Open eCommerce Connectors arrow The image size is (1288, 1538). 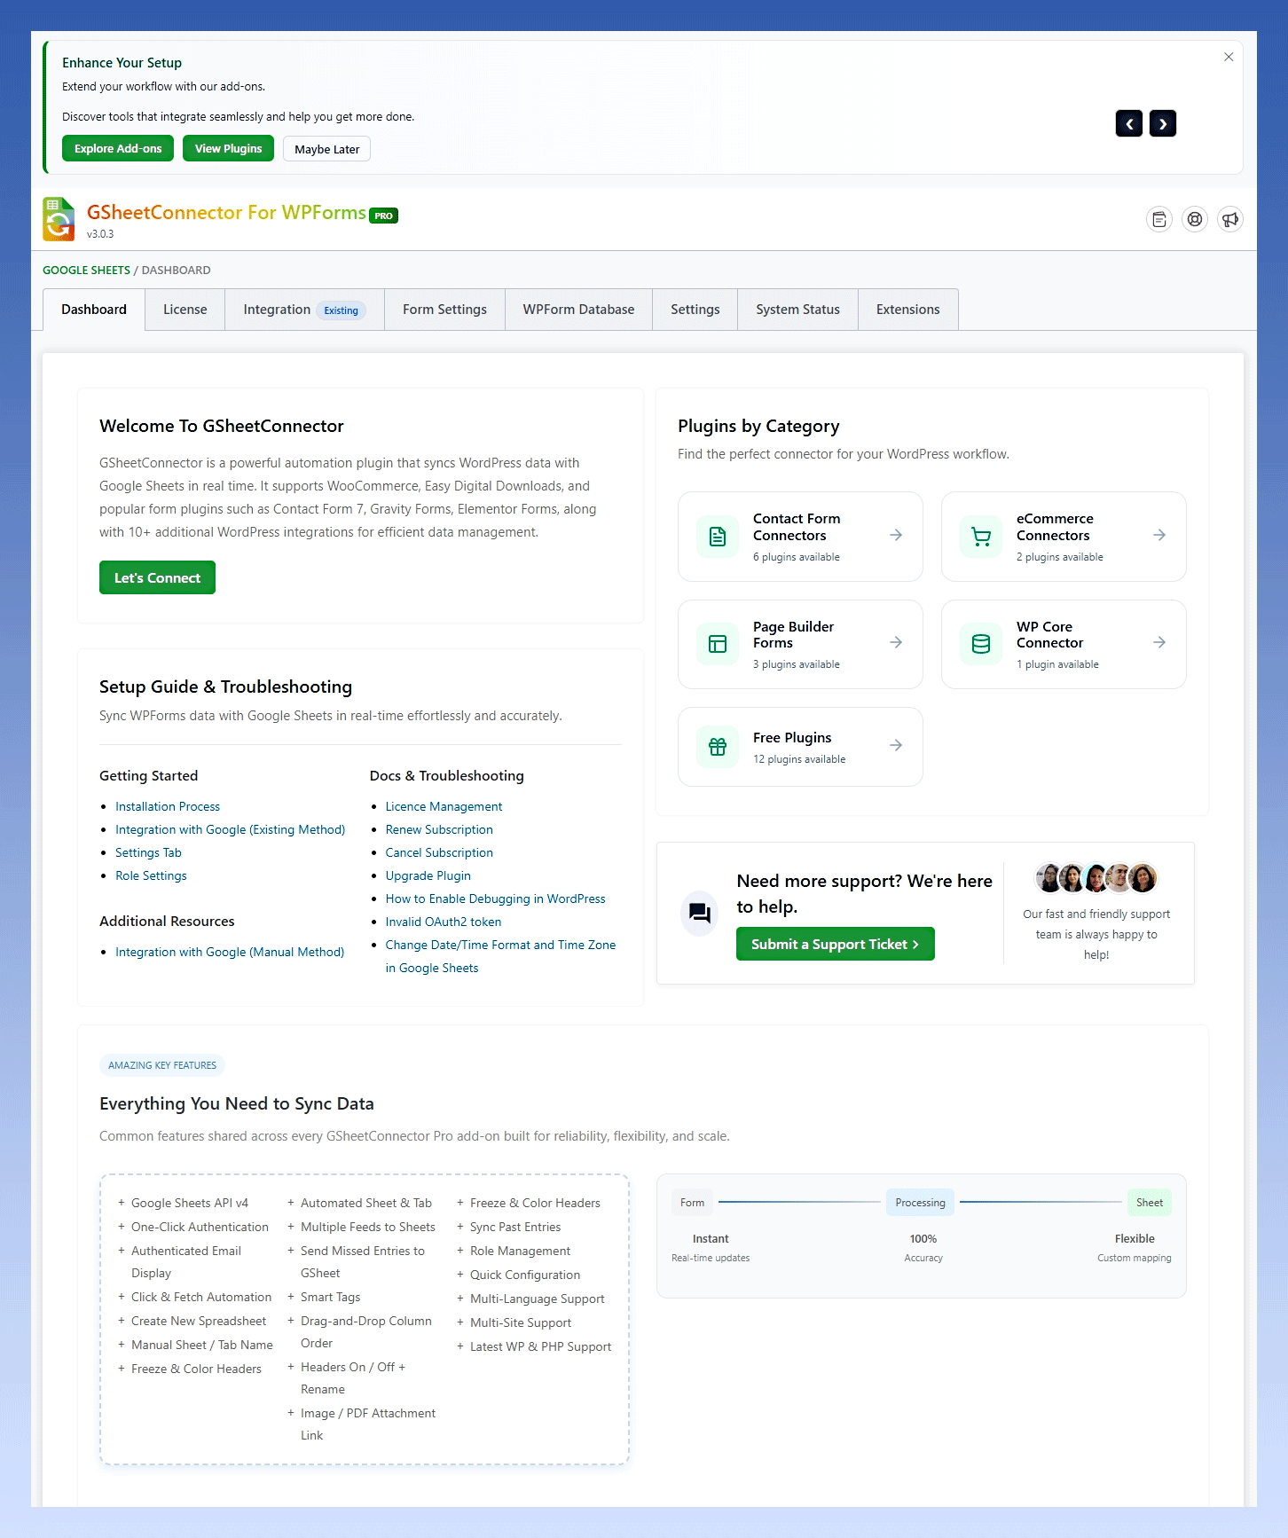1159,535
